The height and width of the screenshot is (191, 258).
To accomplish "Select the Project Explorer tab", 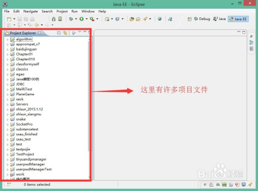I will [23, 33].
